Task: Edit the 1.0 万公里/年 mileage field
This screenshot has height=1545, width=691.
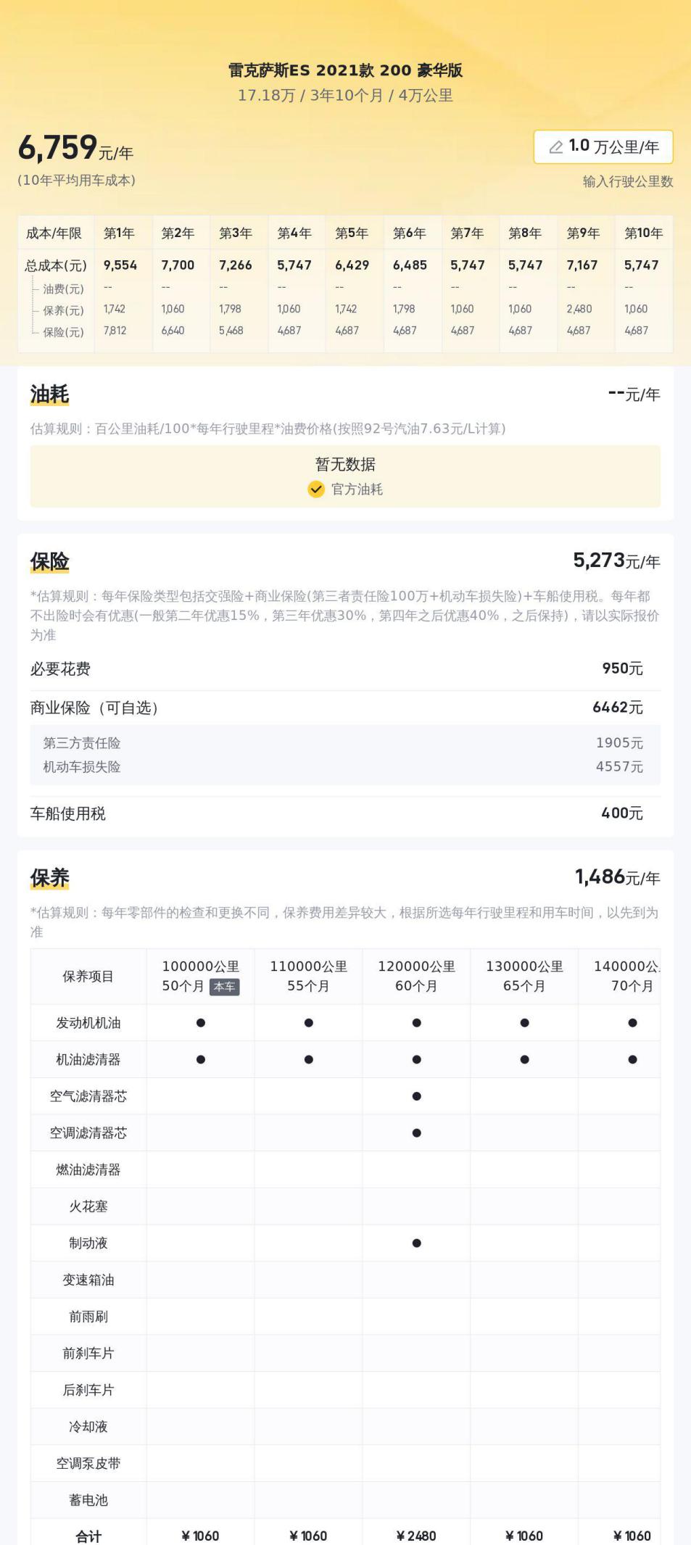Action: point(603,147)
